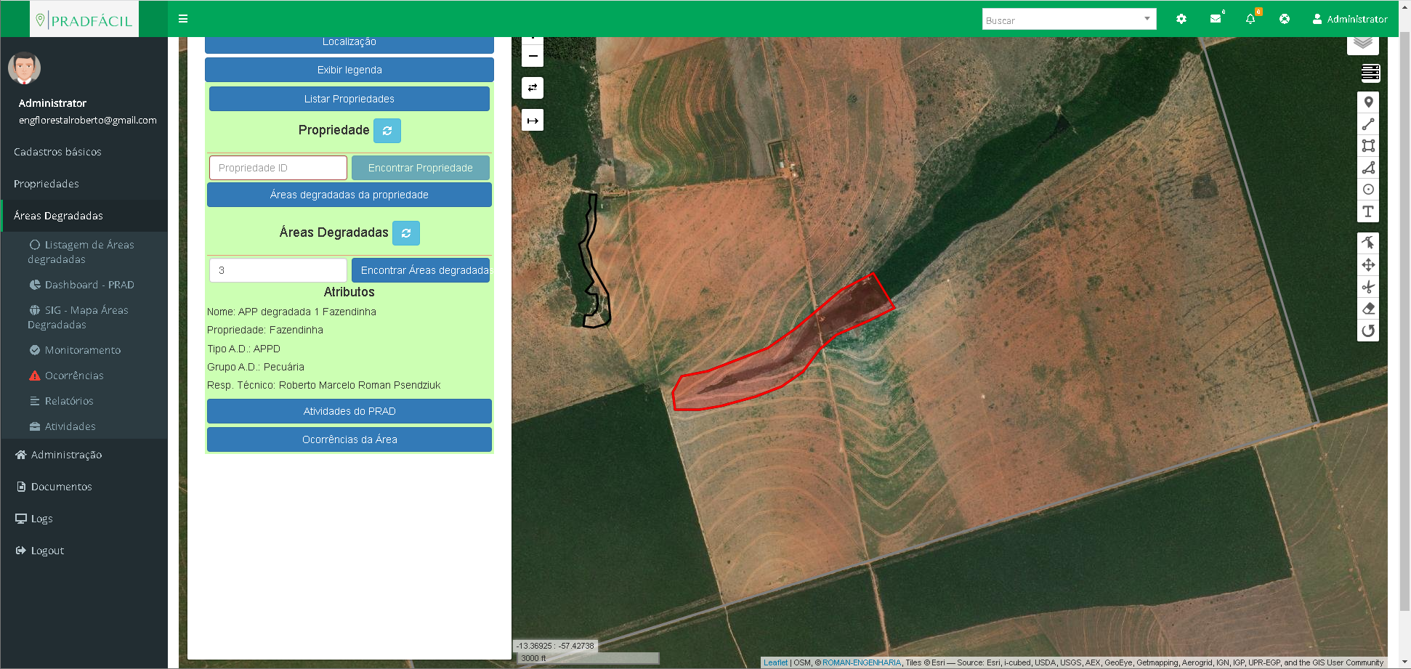Click the rotate layers tool

[1368, 331]
